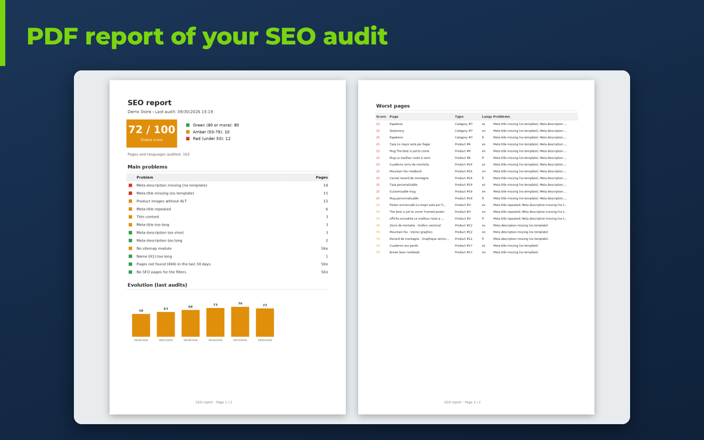Select 'Mountain fox notebook' row

476,171
